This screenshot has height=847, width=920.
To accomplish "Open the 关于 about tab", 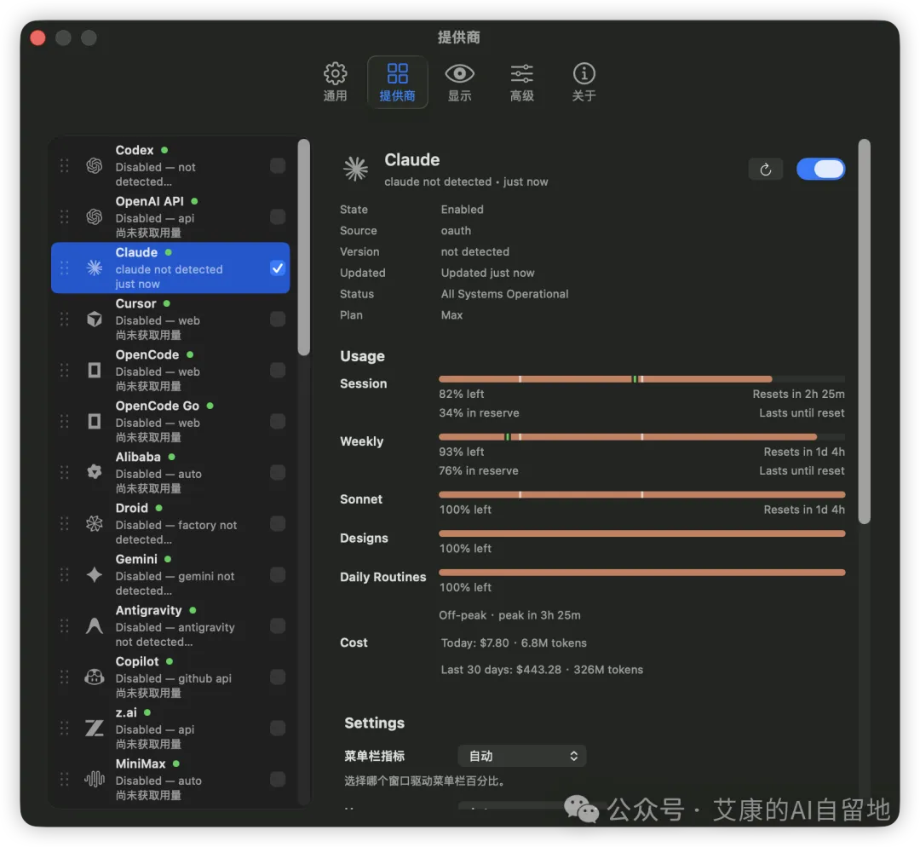I will pyautogui.click(x=584, y=82).
